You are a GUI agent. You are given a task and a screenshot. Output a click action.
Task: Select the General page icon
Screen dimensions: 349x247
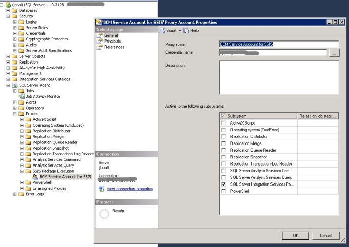pyautogui.click(x=100, y=35)
